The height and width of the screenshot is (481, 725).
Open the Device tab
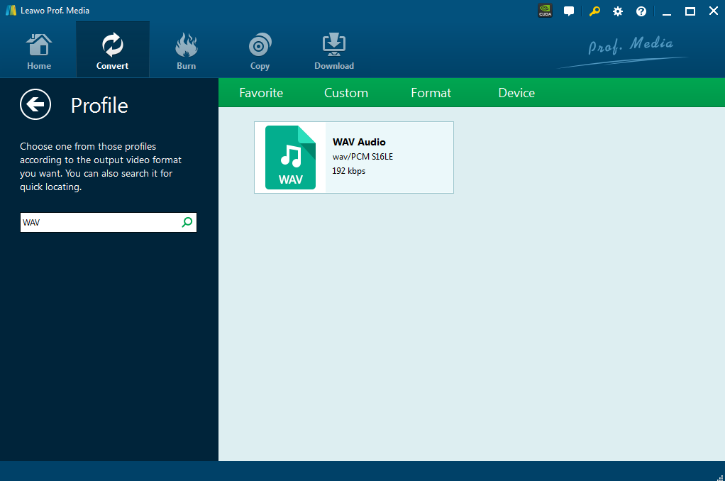tap(516, 93)
